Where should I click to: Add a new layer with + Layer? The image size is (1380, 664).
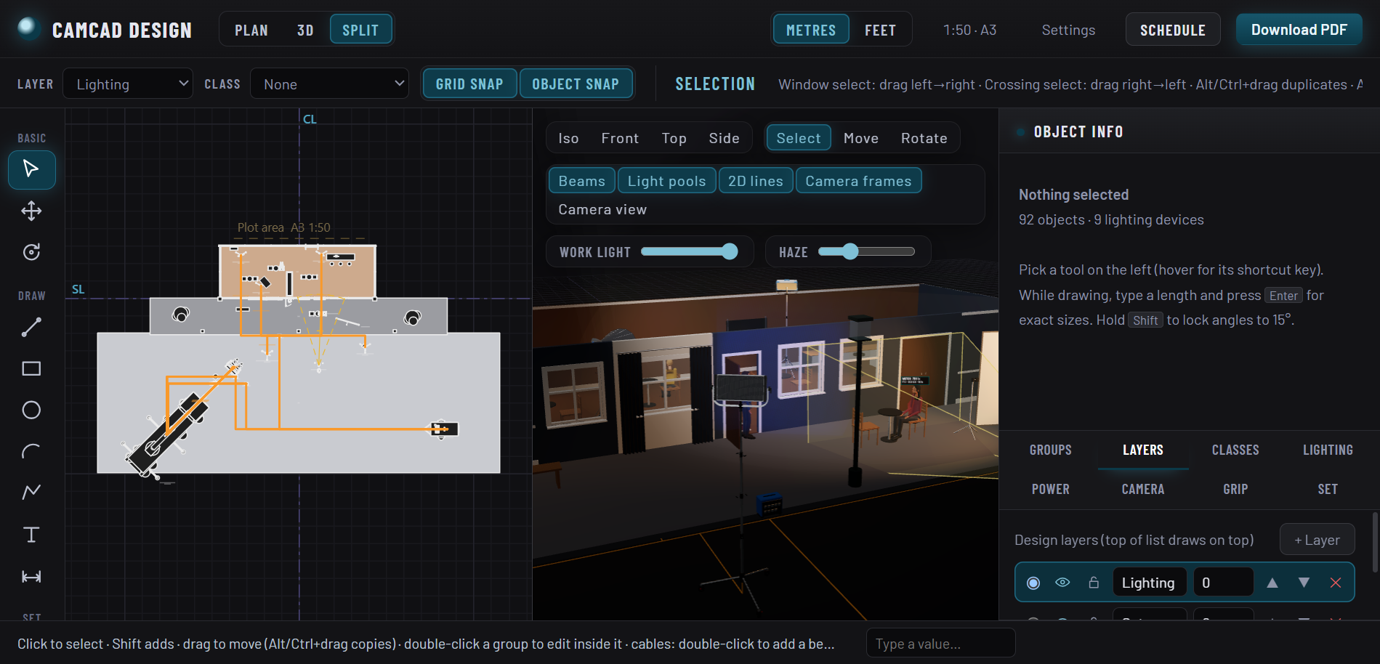pyautogui.click(x=1317, y=540)
